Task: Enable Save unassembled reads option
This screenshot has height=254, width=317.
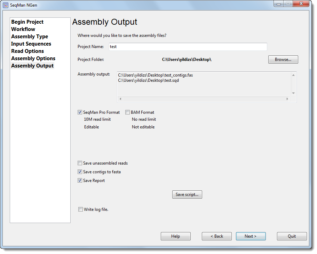Action: [80, 163]
